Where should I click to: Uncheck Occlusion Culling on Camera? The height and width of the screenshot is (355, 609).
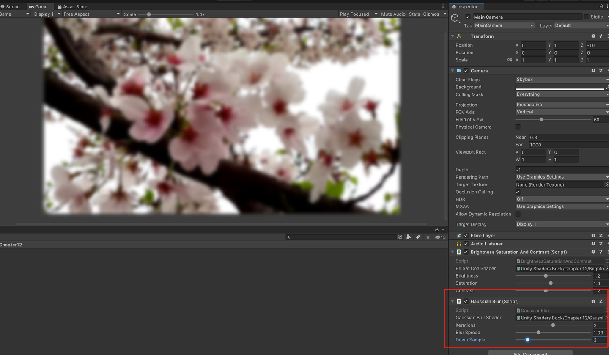(518, 192)
